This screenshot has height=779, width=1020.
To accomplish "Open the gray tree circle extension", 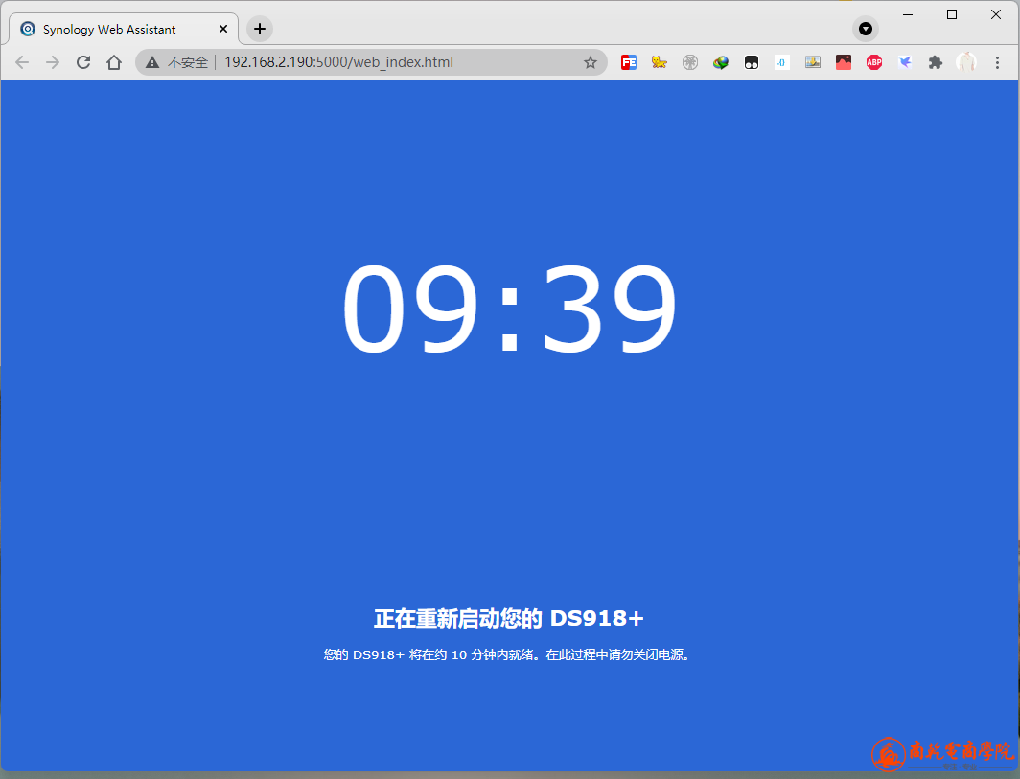I will pyautogui.click(x=690, y=62).
